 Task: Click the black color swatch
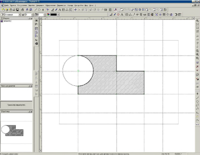click(x=54, y=15)
